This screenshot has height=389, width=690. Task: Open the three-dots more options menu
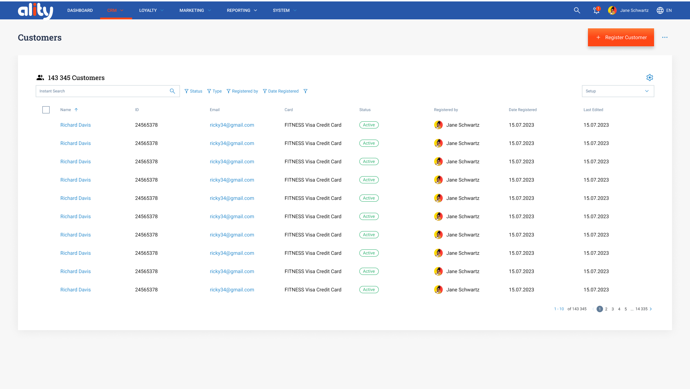(x=665, y=37)
